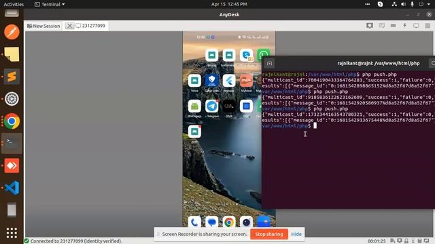The height and width of the screenshot is (244, 435).
Task: Open Postman from the Ubuntu dock
Action: click(12, 32)
